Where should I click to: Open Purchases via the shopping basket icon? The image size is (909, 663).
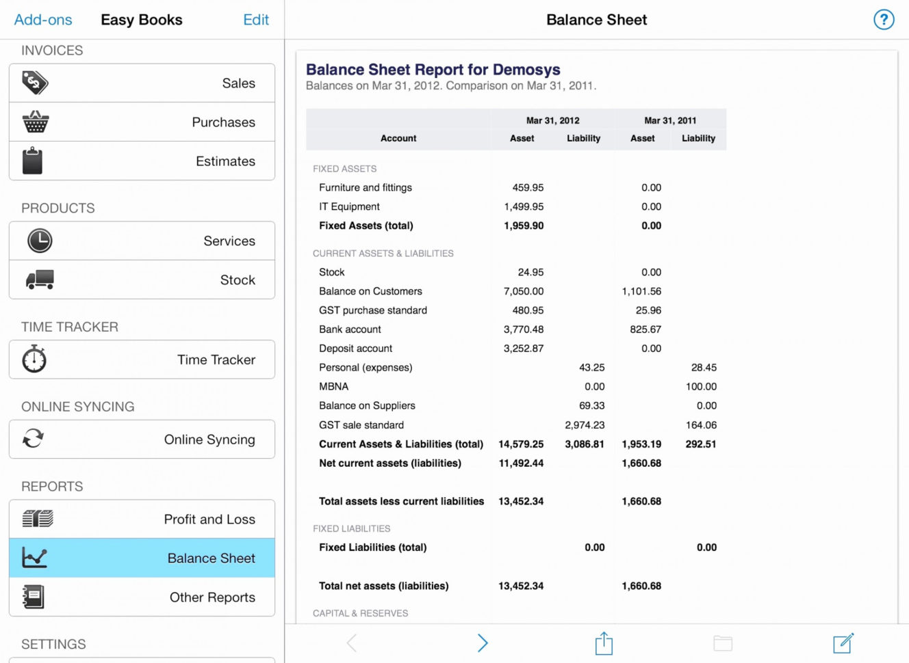pos(35,122)
